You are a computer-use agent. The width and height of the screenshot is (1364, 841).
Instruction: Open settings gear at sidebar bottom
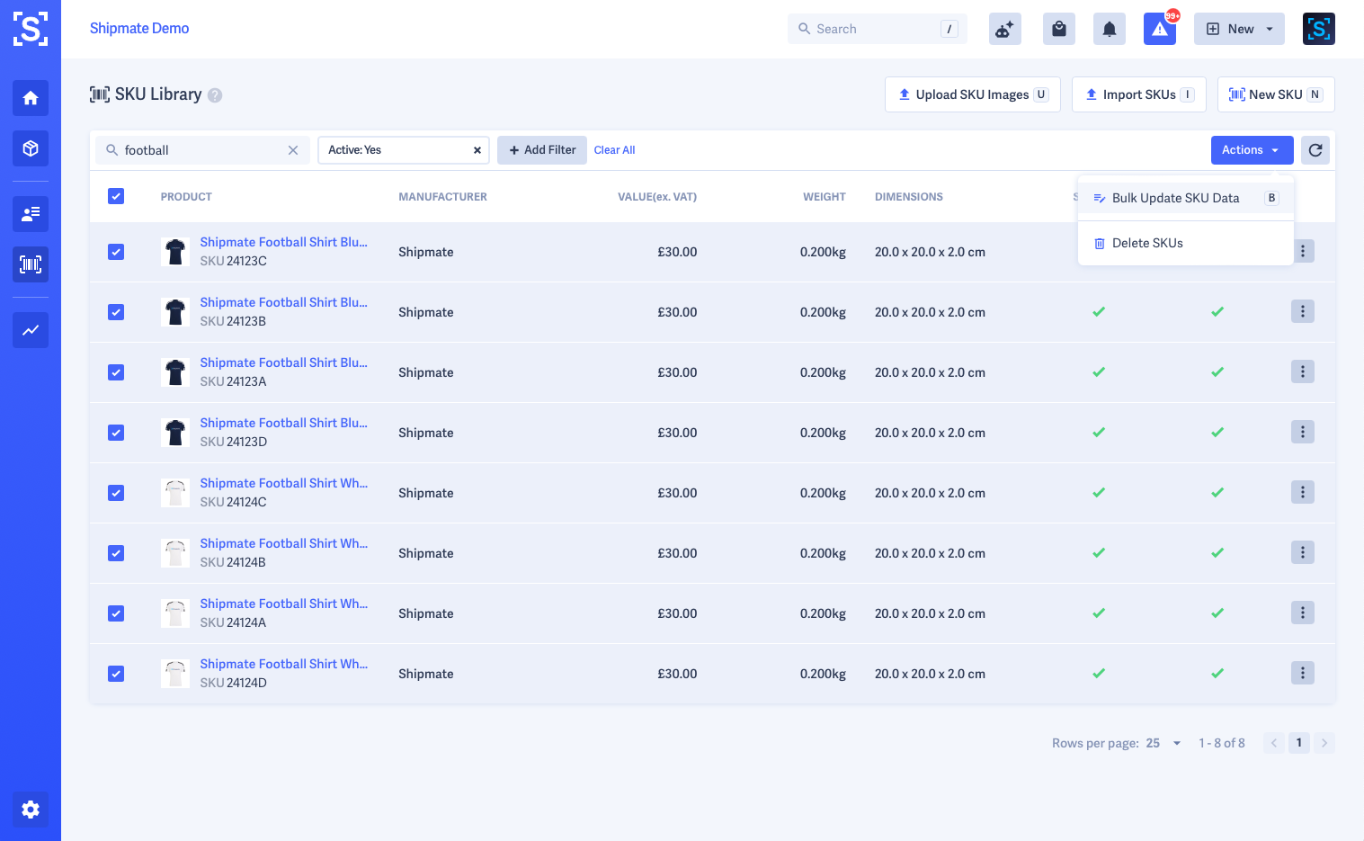[31, 810]
